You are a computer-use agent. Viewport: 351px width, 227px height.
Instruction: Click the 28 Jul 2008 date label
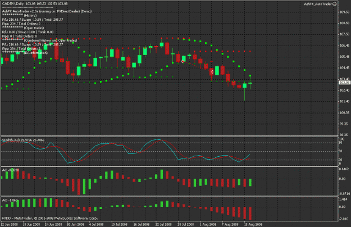185,224
